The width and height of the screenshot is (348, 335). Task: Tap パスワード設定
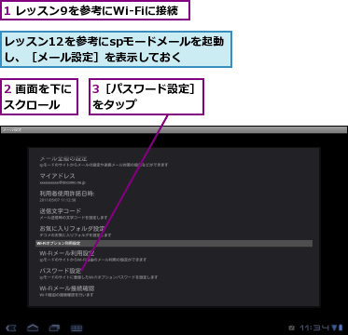tap(175, 274)
